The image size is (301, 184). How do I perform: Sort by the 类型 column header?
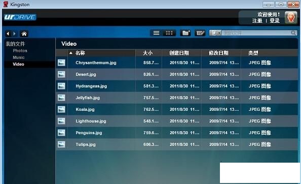(253, 53)
